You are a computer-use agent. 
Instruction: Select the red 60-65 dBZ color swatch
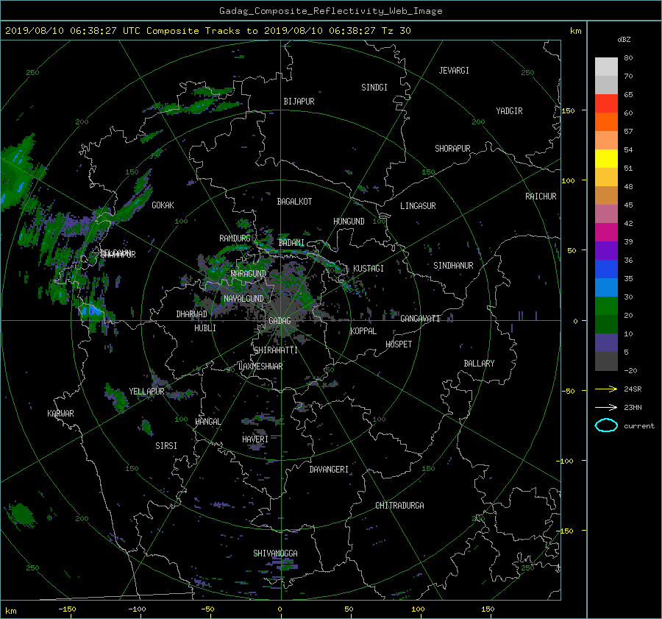606,104
